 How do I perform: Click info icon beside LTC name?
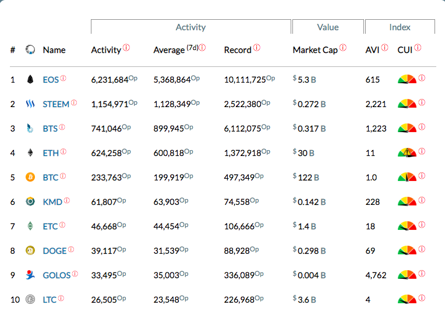[x=61, y=298]
